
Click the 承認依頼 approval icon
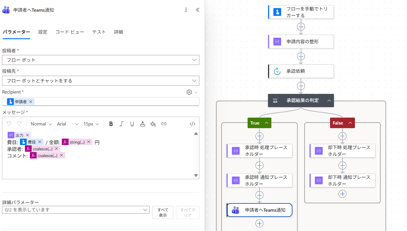pyautogui.click(x=277, y=71)
